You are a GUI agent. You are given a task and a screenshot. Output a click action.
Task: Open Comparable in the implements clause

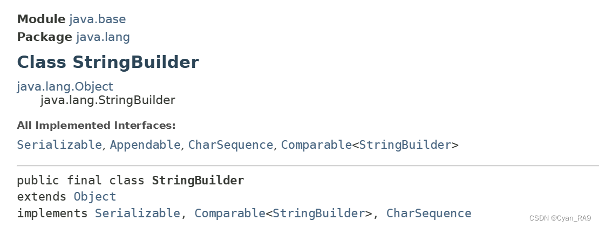coord(230,214)
